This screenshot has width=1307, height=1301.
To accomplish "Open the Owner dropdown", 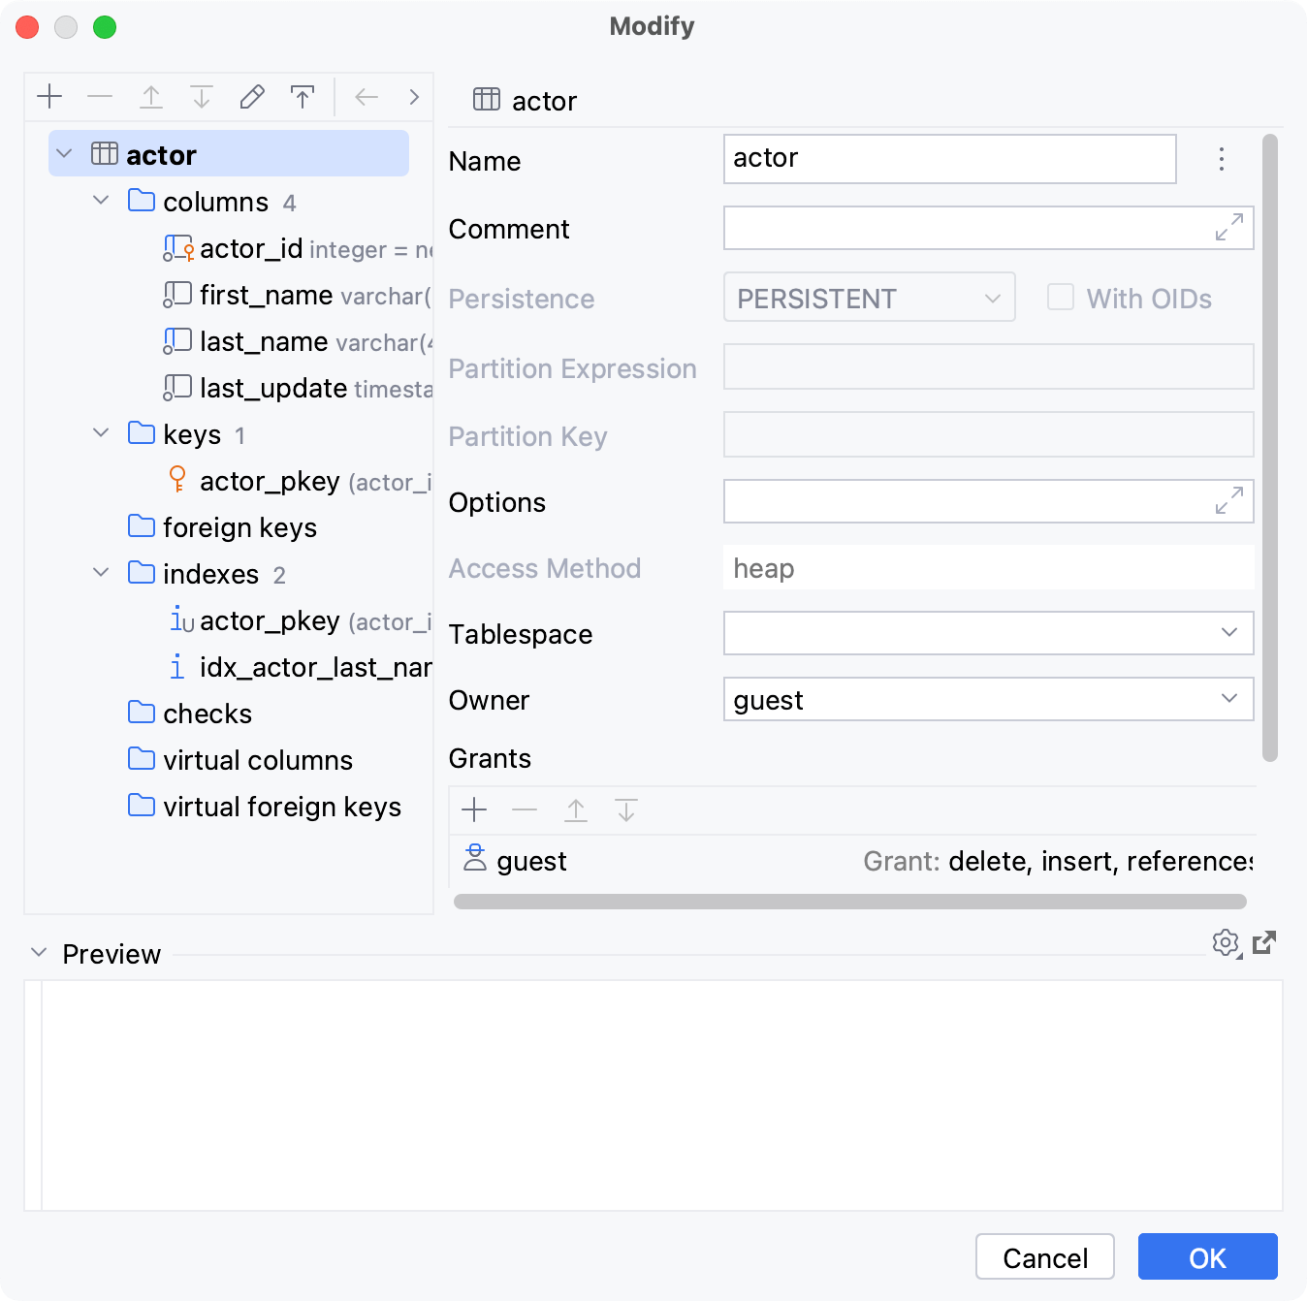I will tap(1229, 699).
